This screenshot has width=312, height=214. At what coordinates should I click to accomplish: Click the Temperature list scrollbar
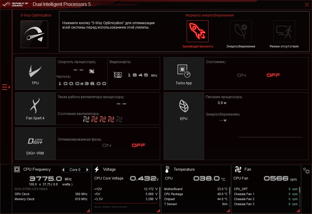pyautogui.click(x=230, y=190)
